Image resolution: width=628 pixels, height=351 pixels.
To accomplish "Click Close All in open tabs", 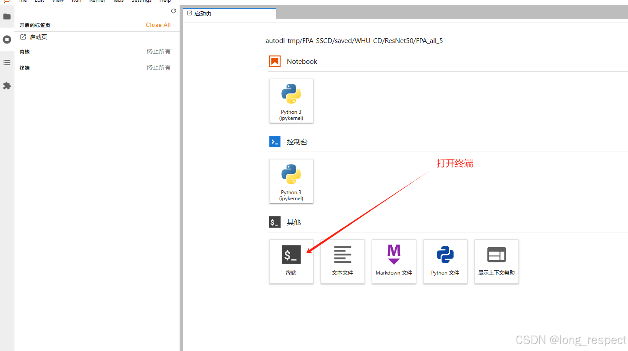I will tap(158, 25).
